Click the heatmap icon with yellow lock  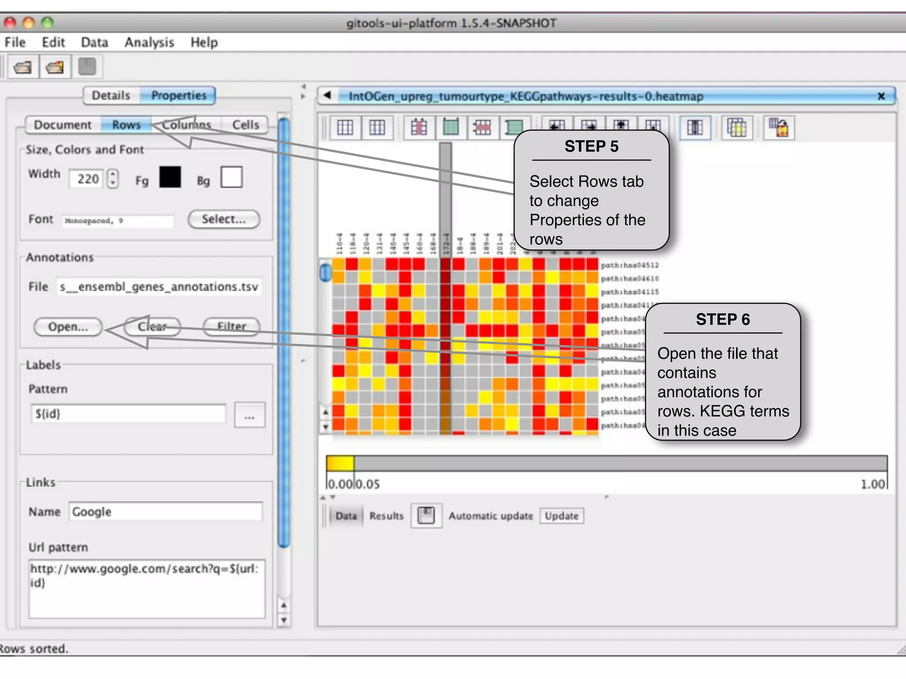coord(779,128)
